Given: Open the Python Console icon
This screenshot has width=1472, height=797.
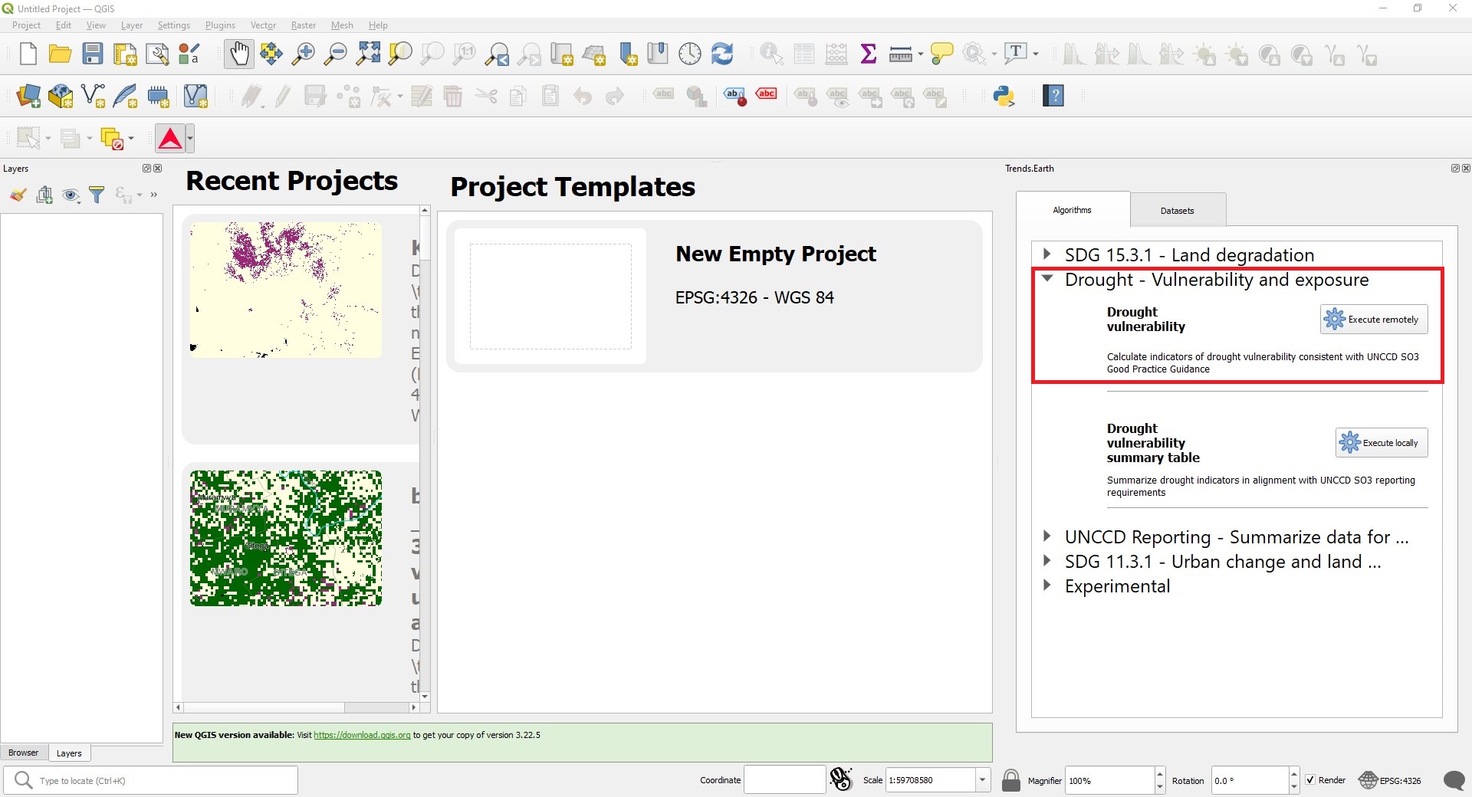Looking at the screenshot, I should point(1004,96).
